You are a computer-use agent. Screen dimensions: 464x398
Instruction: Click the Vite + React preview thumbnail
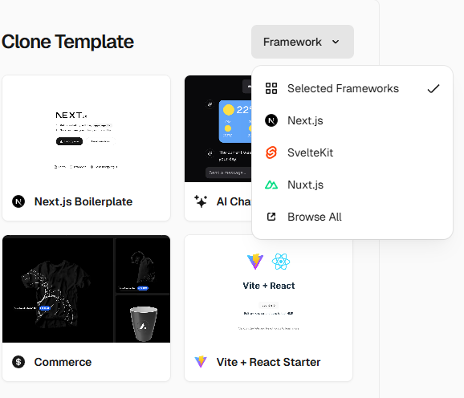tap(268, 289)
